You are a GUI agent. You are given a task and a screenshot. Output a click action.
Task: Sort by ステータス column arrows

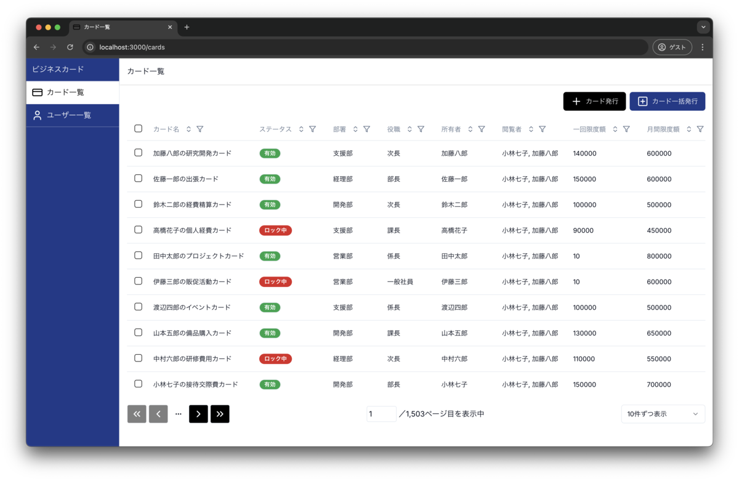tap(301, 129)
